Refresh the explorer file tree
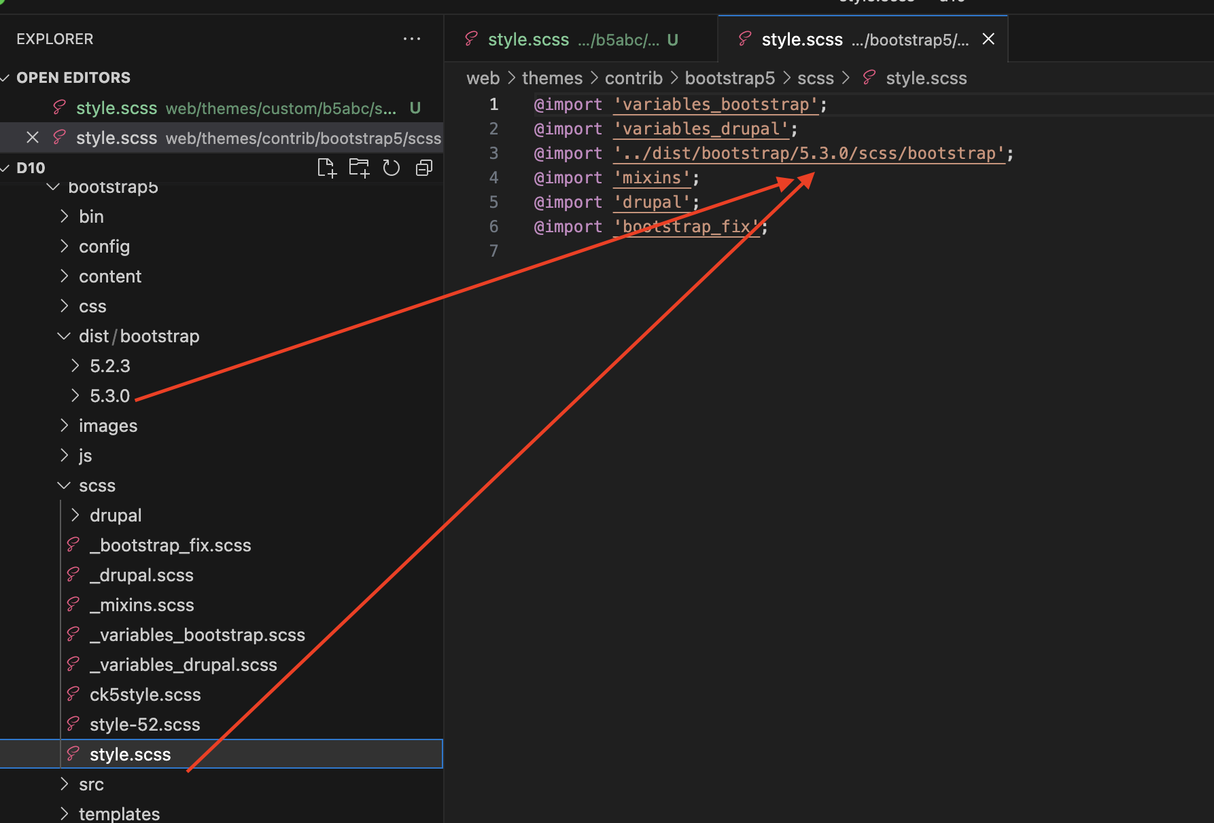1214x823 pixels. 392,168
